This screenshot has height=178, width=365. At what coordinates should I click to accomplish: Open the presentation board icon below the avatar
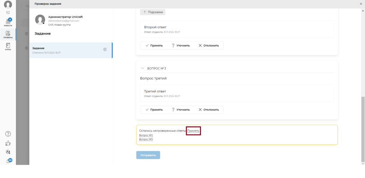coord(8,12)
